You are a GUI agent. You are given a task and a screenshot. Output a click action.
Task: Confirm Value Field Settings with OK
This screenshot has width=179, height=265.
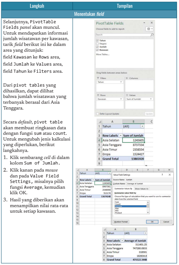coord(152,222)
